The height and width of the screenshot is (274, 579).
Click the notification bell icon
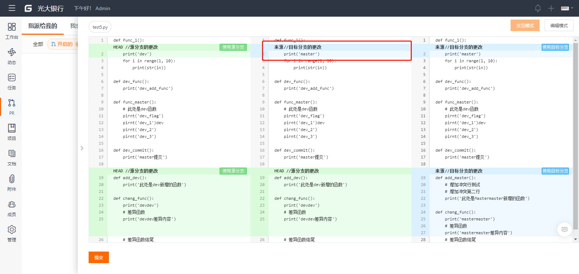538,8
